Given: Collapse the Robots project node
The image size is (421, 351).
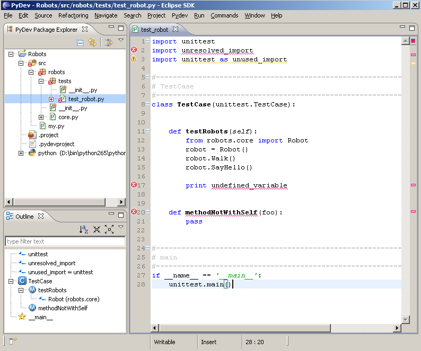Looking at the screenshot, I should click(x=11, y=54).
